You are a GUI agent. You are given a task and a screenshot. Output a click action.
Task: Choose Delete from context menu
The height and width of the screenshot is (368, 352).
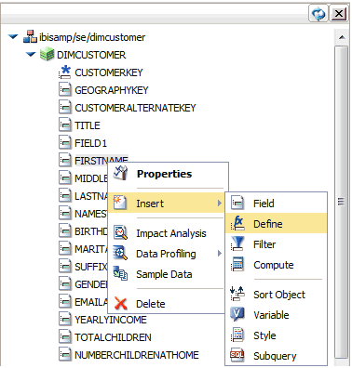pos(168,304)
